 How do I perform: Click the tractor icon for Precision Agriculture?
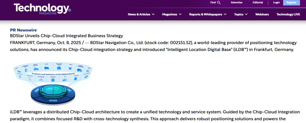click(36, 68)
